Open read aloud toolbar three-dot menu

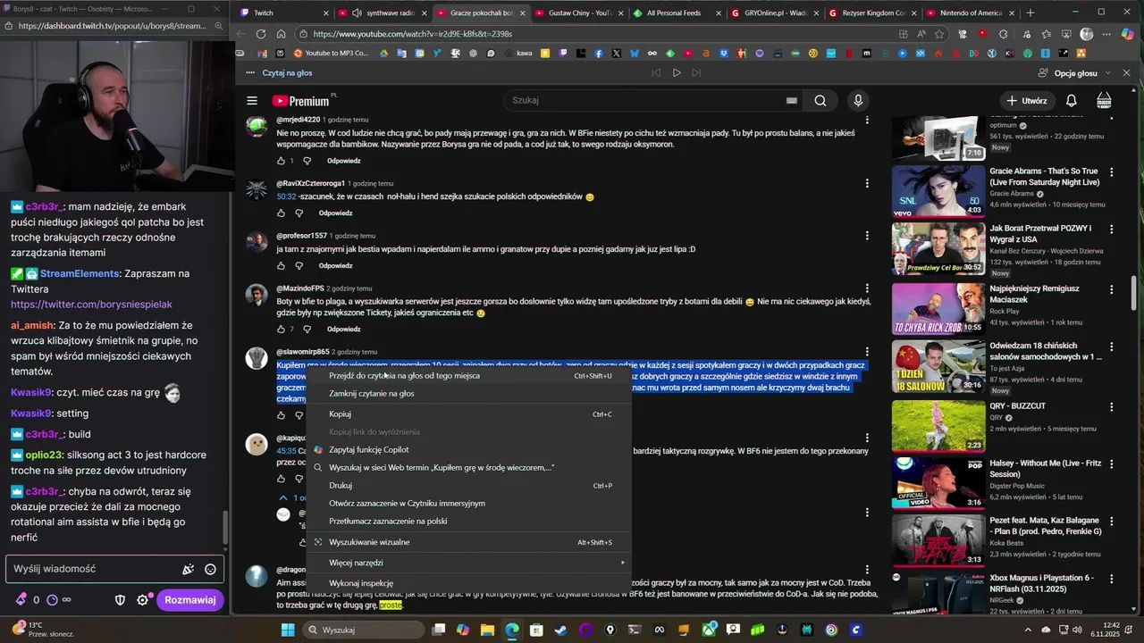(x=250, y=73)
